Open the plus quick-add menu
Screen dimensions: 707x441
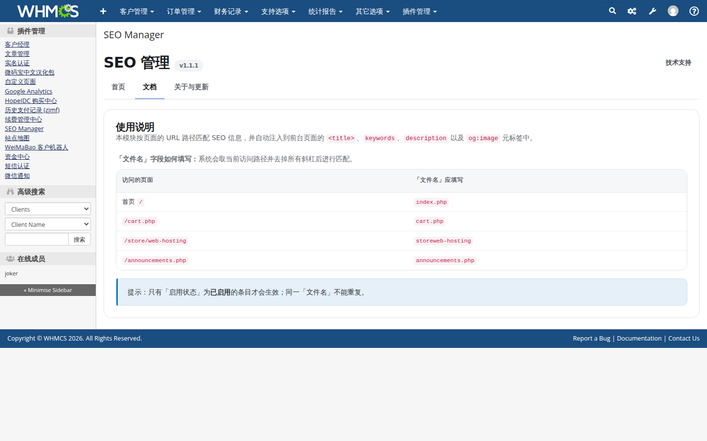point(103,11)
